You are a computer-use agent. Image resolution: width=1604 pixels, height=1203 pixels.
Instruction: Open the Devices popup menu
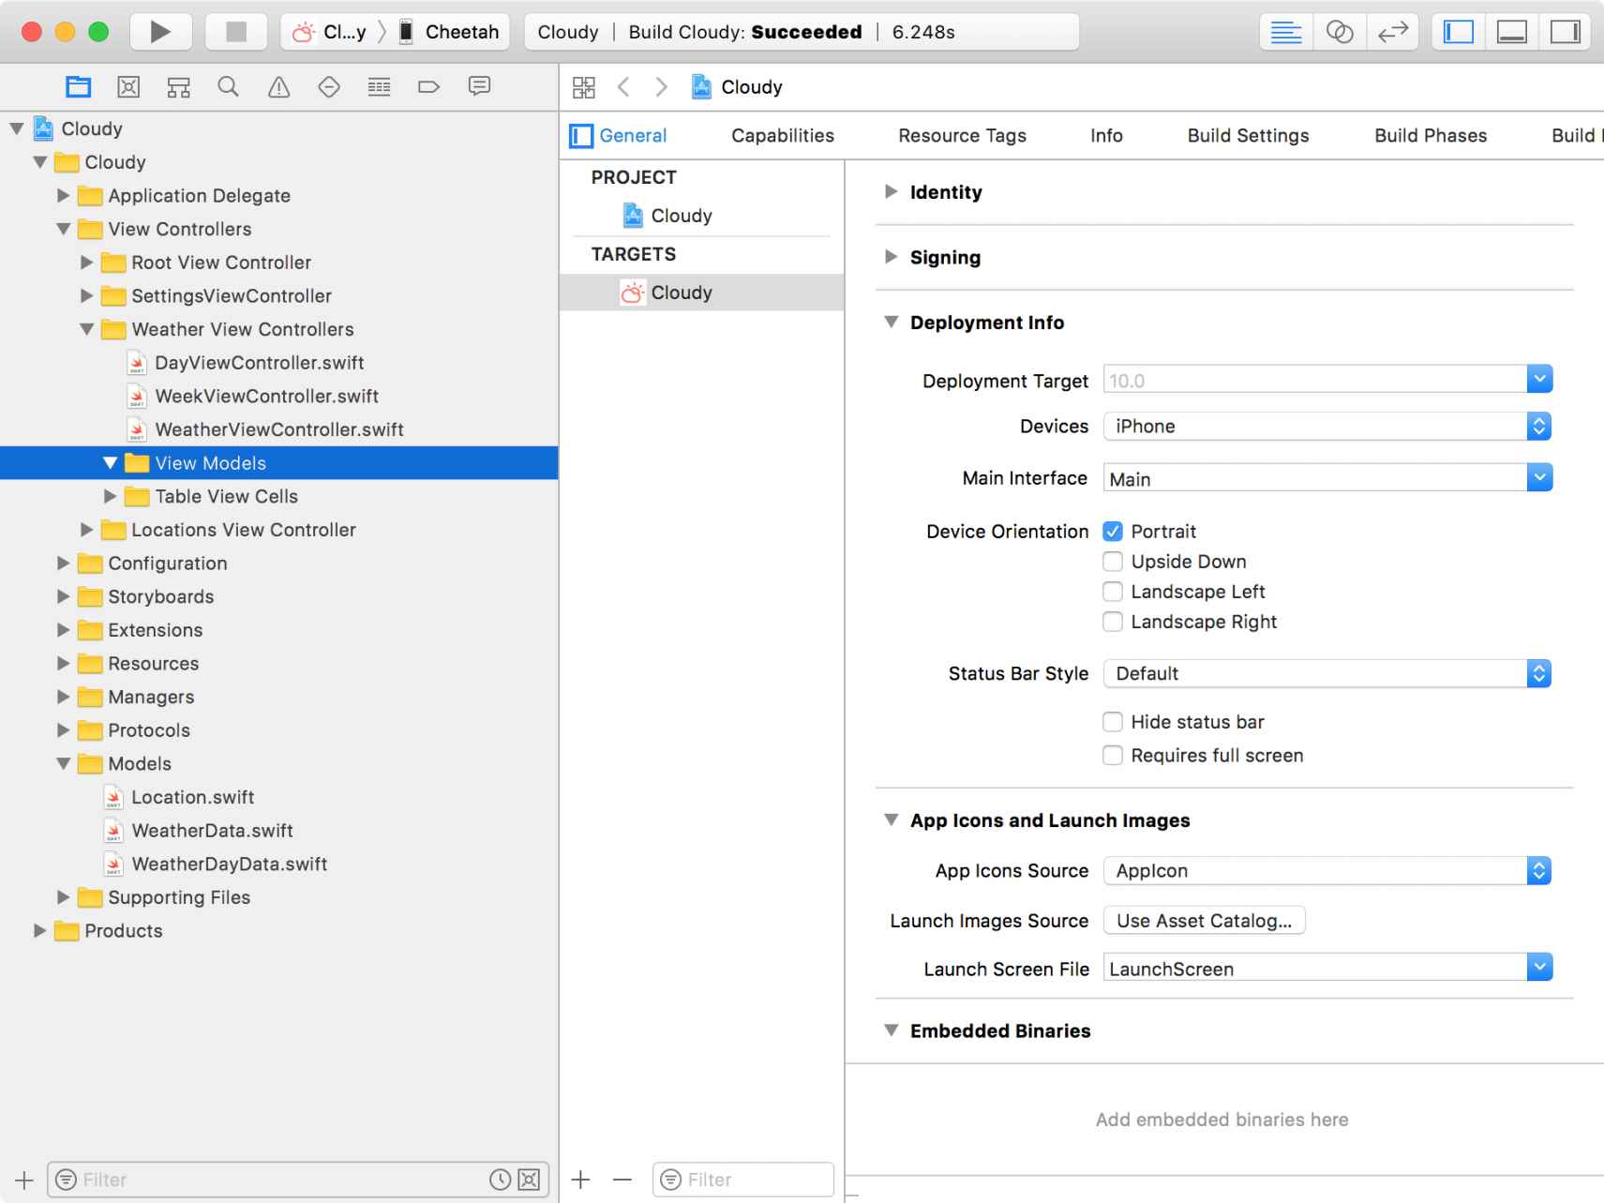pyautogui.click(x=1327, y=427)
